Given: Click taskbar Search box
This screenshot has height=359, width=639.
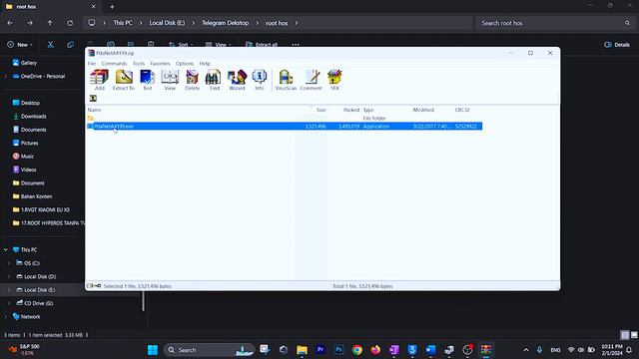Looking at the screenshot, I should [209, 350].
